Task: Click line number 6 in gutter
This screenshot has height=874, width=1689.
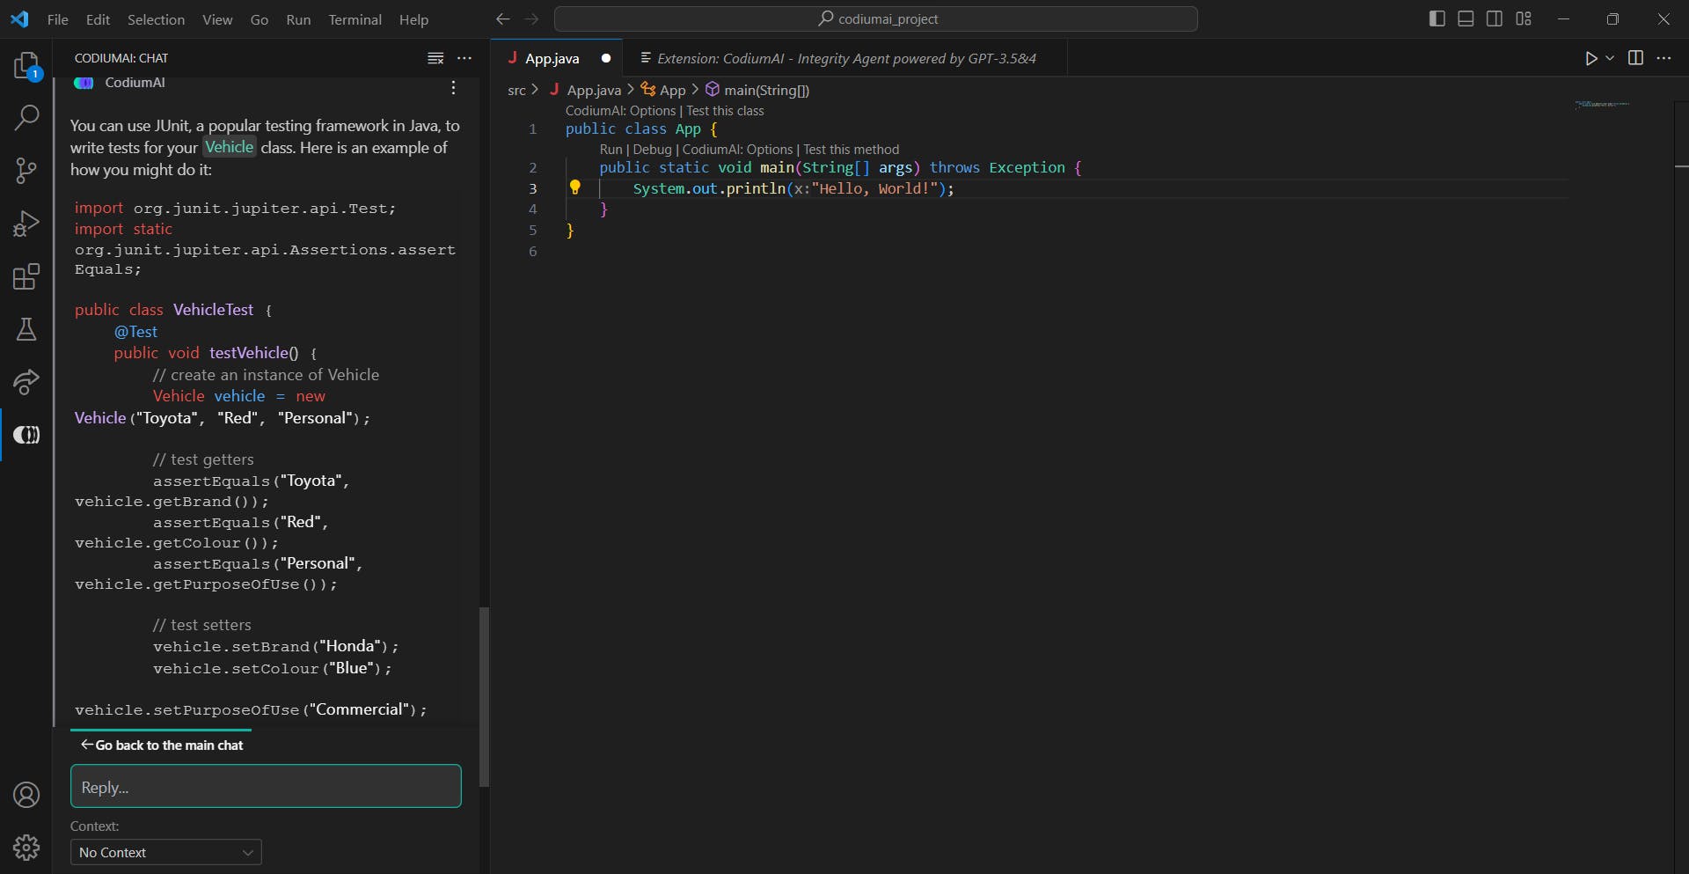Action: [x=532, y=251]
